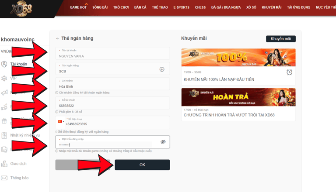Click the Giao dịch coins icon
Viewport: 336px width, 192px height.
coord(4,164)
